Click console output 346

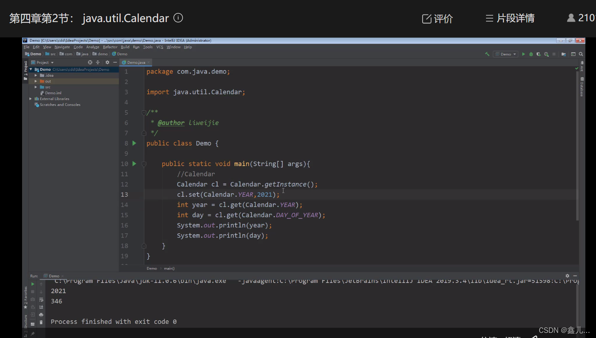pyautogui.click(x=56, y=301)
